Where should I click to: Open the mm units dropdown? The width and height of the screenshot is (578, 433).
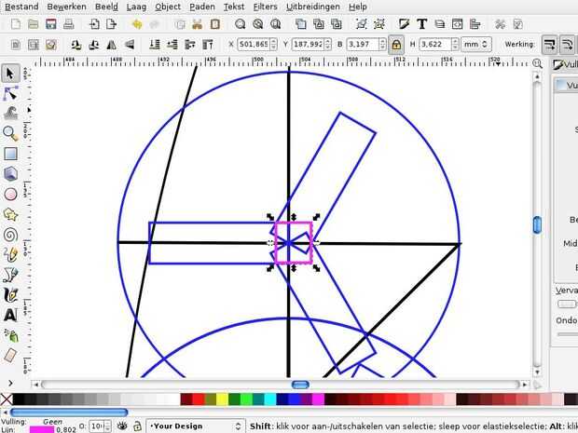(475, 44)
